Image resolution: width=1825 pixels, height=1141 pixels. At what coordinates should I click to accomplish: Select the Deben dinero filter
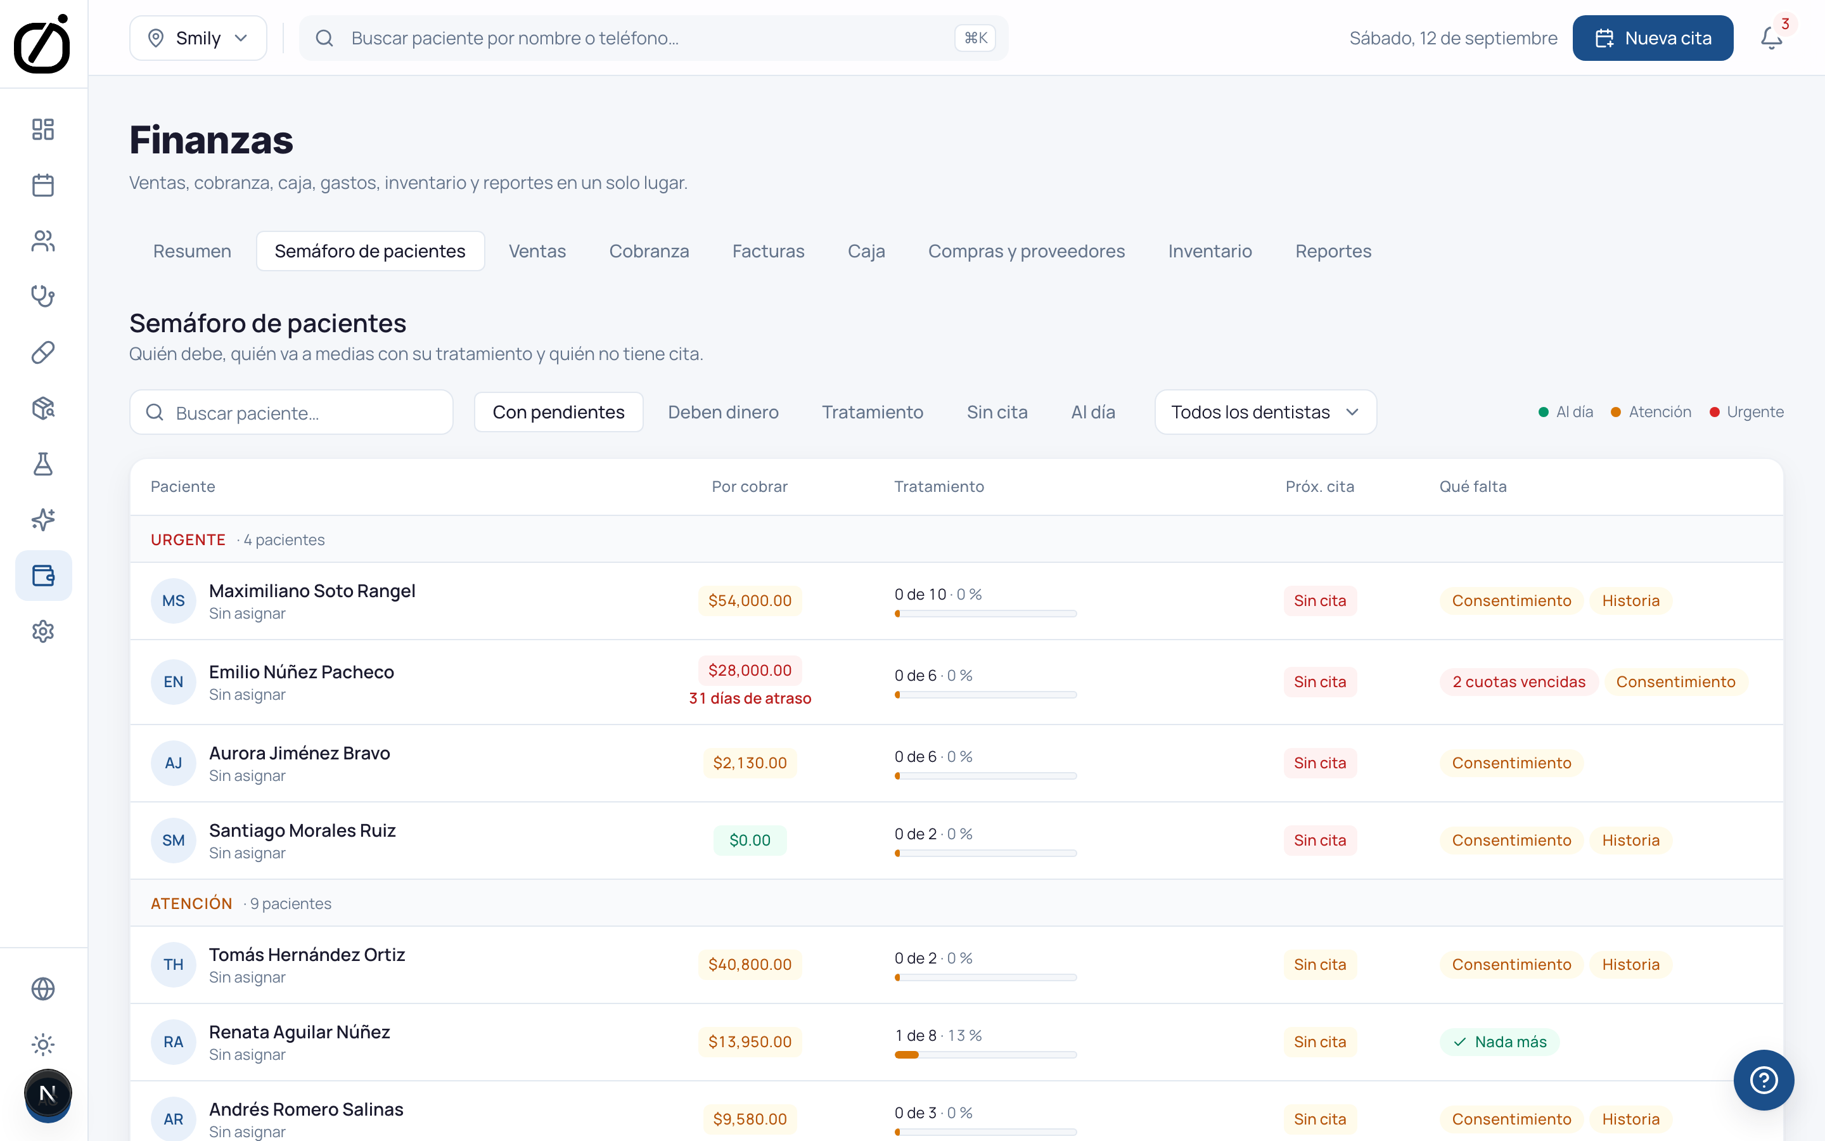pos(723,412)
